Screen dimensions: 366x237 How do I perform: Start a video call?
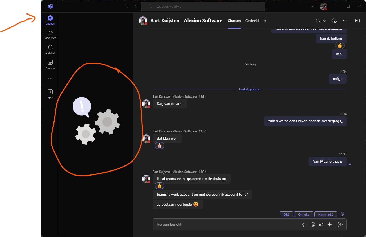point(318,21)
